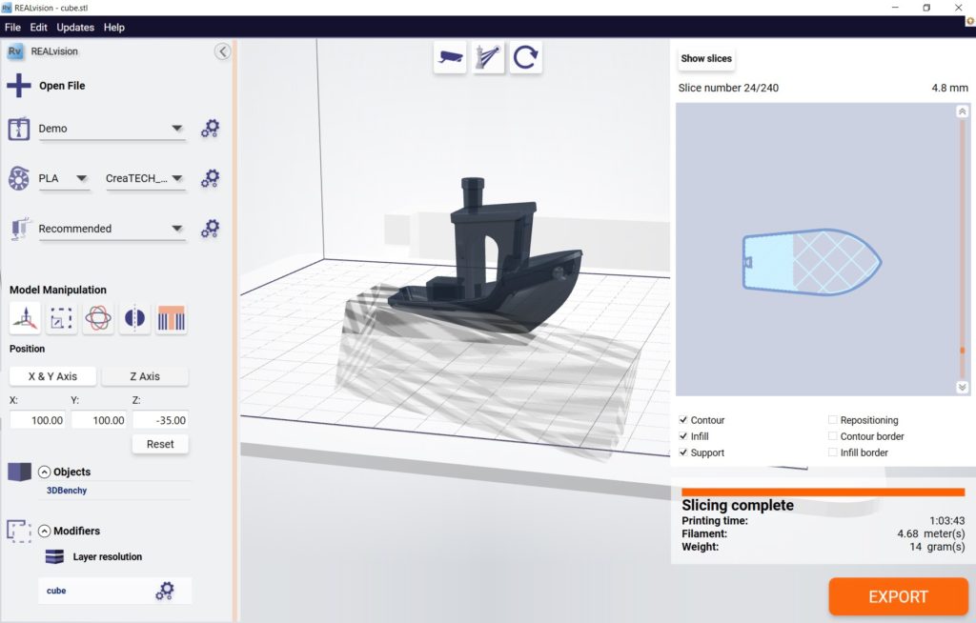The height and width of the screenshot is (623, 976).
Task: Enable the Infill border checkbox
Action: point(833,452)
